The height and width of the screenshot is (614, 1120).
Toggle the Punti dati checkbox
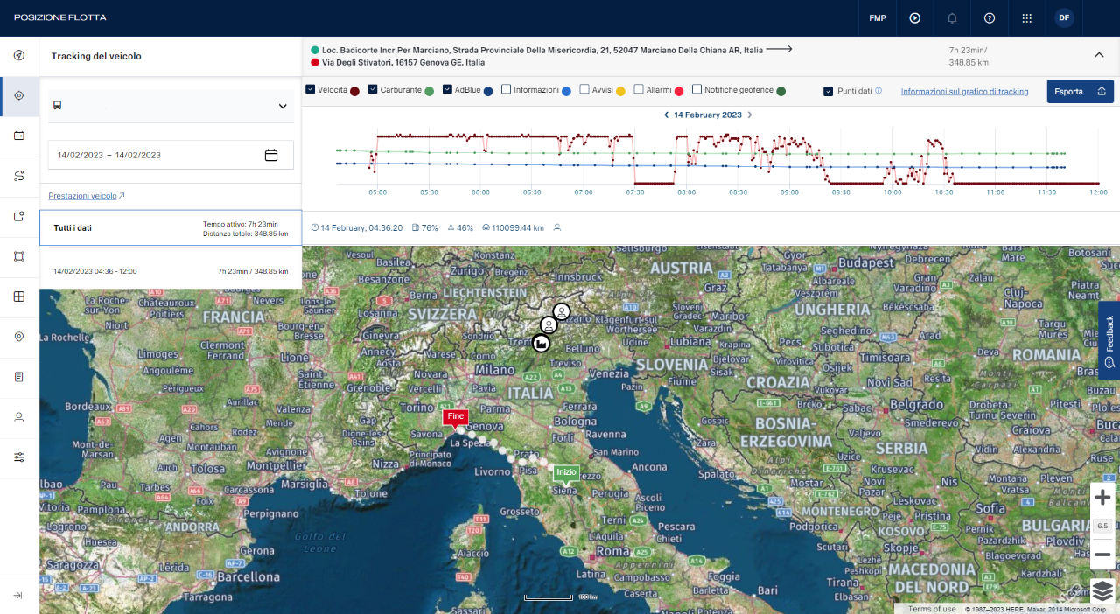click(829, 90)
